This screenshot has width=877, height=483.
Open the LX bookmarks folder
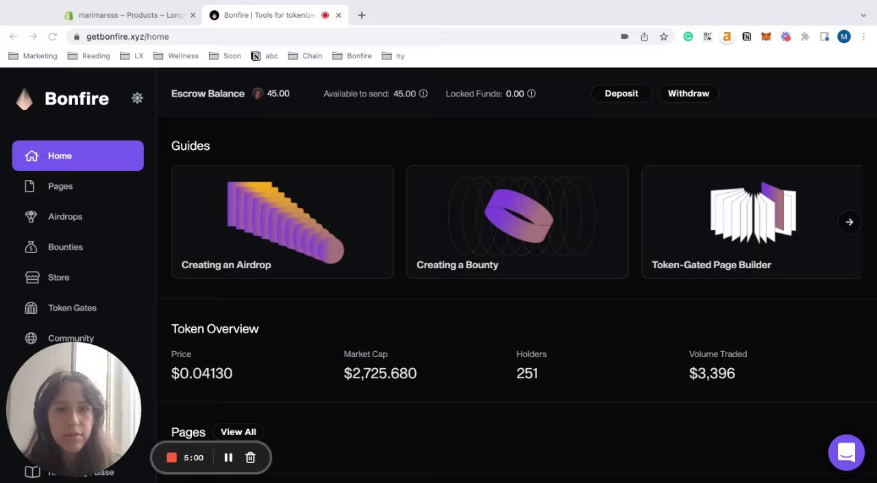tap(132, 55)
